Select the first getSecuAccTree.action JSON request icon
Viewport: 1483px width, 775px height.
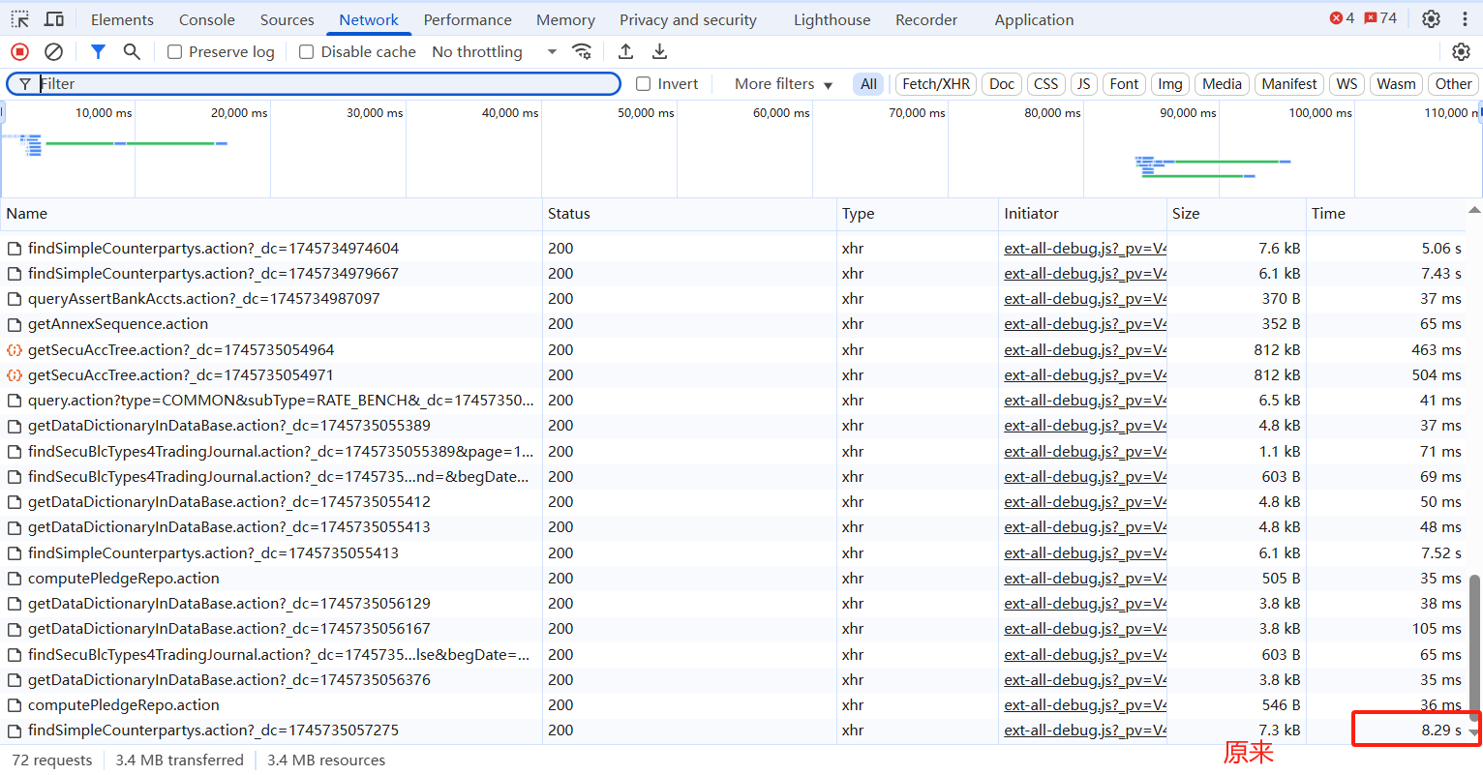[x=15, y=349]
